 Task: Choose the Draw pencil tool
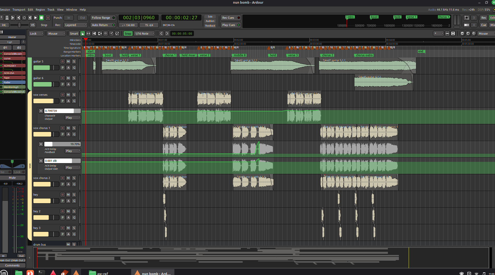tap(111, 34)
